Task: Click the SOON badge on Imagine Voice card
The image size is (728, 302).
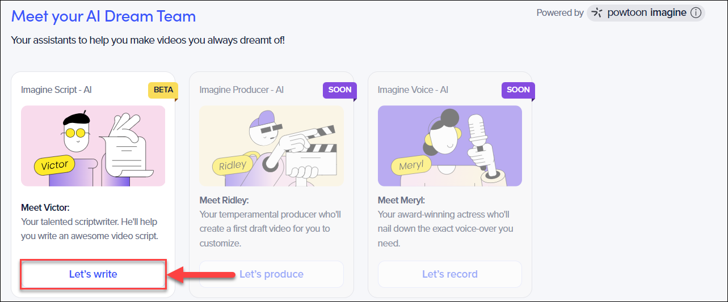Action: point(517,90)
